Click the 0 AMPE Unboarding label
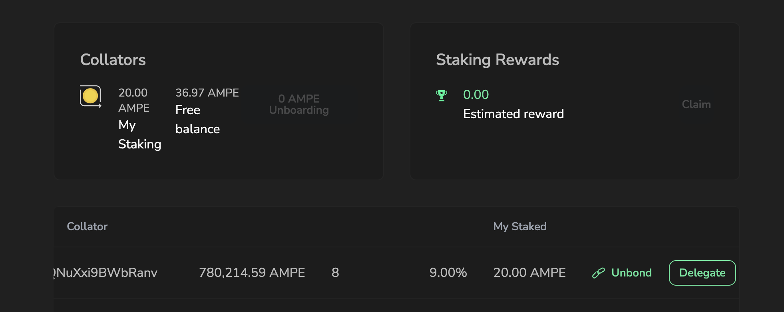This screenshot has width=784, height=312. click(x=299, y=104)
